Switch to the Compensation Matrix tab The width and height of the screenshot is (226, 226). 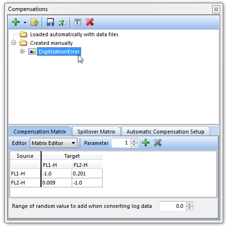pyautogui.click(x=40, y=132)
